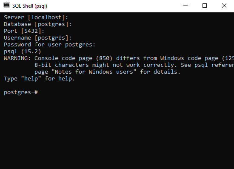The width and height of the screenshot is (234, 169).
Task: Click the SQL Shell (psql) title text
Action: 30,6
